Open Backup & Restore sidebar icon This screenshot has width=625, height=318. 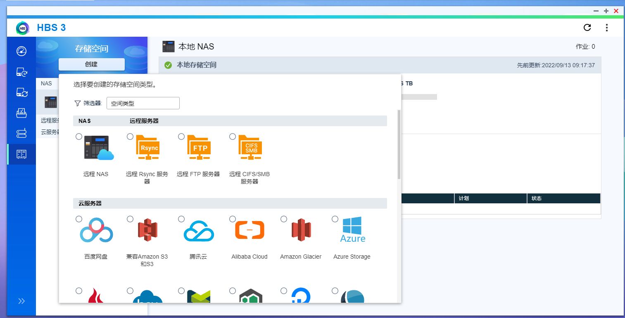click(x=21, y=72)
